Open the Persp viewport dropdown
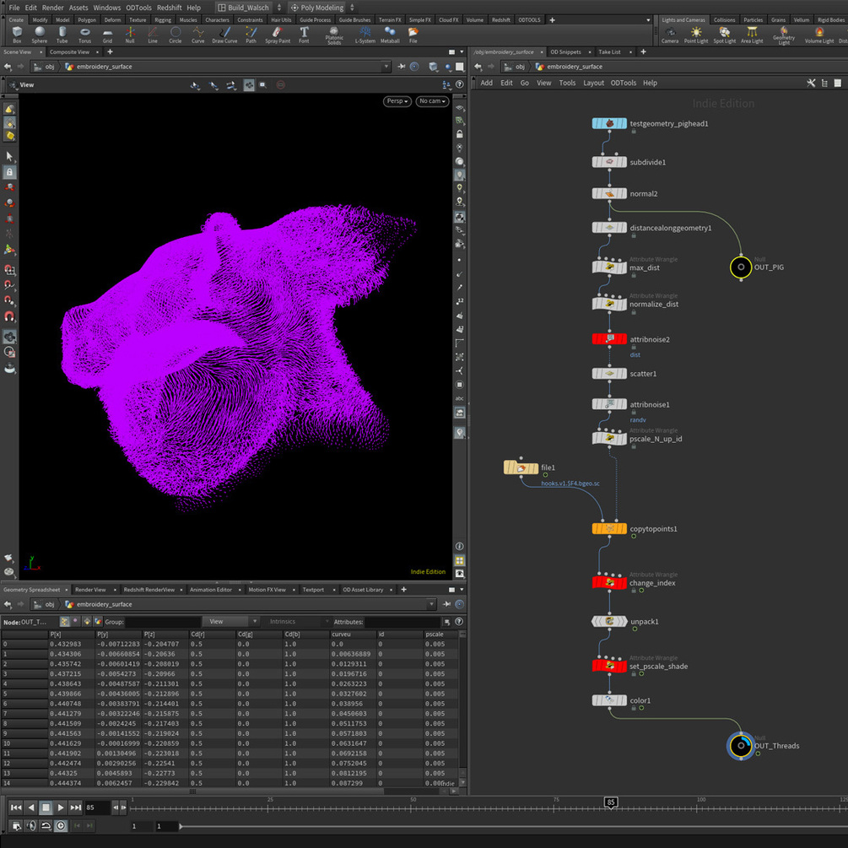Viewport: 848px width, 848px height. (397, 101)
